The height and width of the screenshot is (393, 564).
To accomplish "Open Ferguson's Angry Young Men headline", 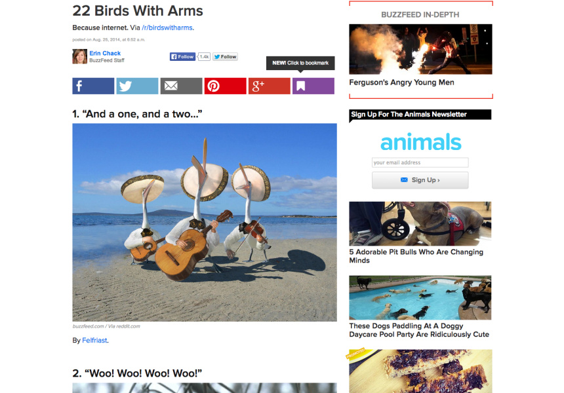I will [401, 83].
